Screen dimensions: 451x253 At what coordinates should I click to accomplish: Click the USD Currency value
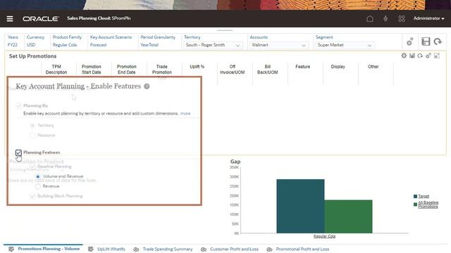[x=31, y=45]
